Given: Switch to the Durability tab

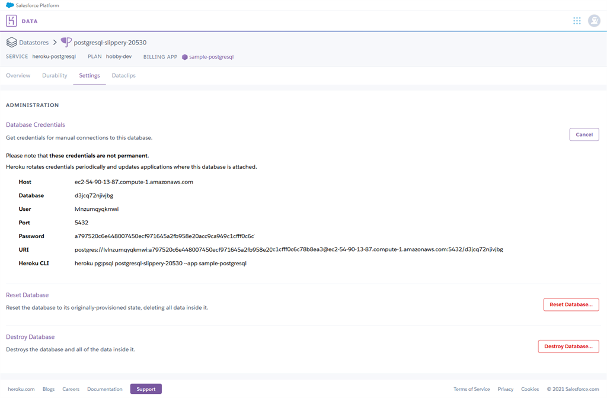Looking at the screenshot, I should tap(55, 75).
